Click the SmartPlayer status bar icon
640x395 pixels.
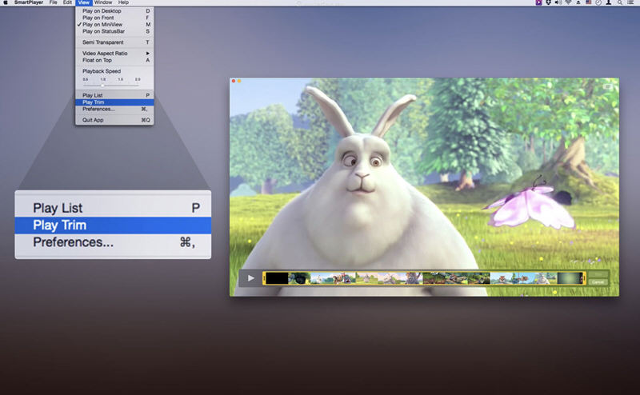[538, 2]
